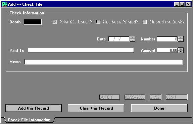Viewport: 193px width, 124px height.
Task: Click Clear this Record button
Action: pyautogui.click(x=96, y=108)
